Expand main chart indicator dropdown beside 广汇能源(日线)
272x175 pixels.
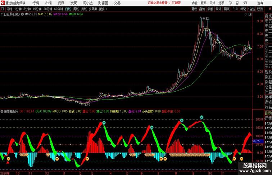pyautogui.click(x=22, y=14)
